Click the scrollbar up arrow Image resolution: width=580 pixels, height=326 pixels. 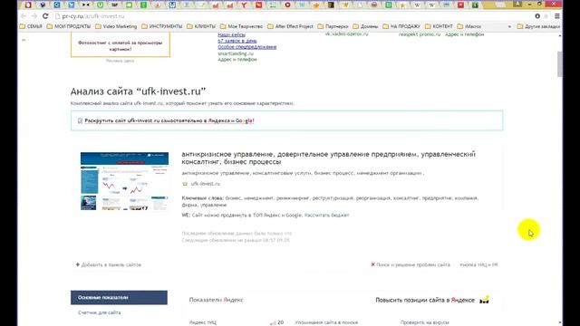560,35
